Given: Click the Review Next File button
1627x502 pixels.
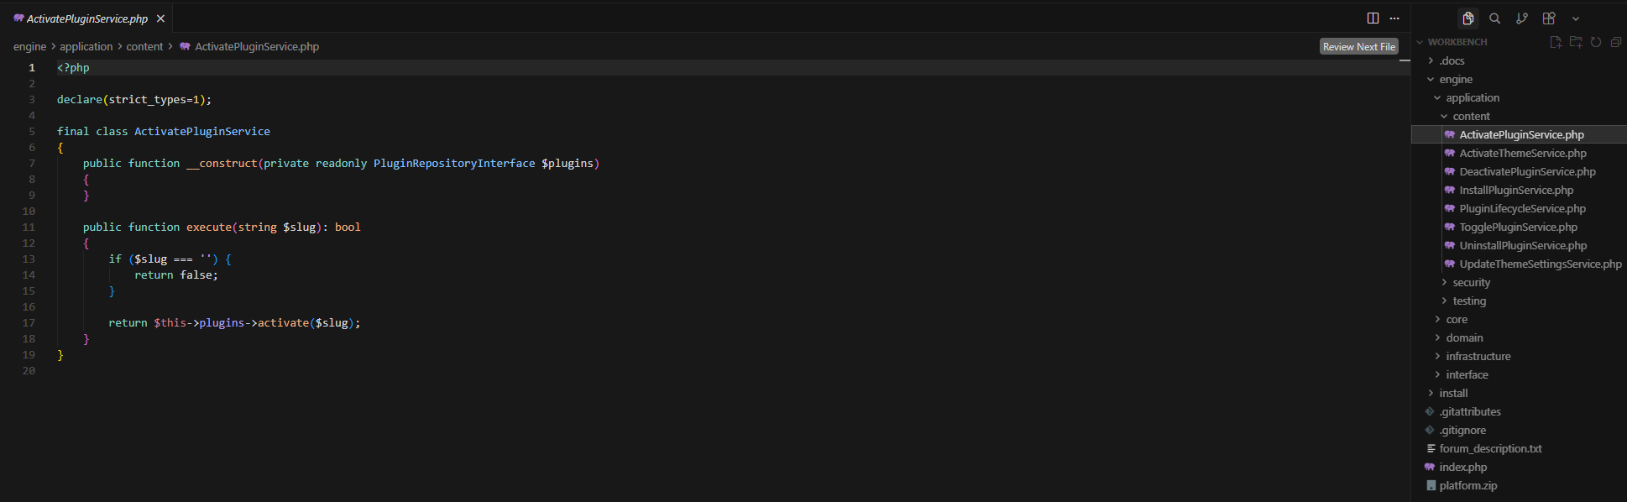Looking at the screenshot, I should 1358,47.
